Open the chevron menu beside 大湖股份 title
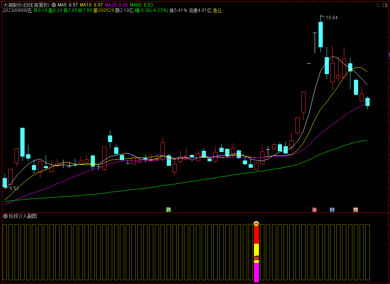This screenshot has width=390, height=284. (54, 5)
